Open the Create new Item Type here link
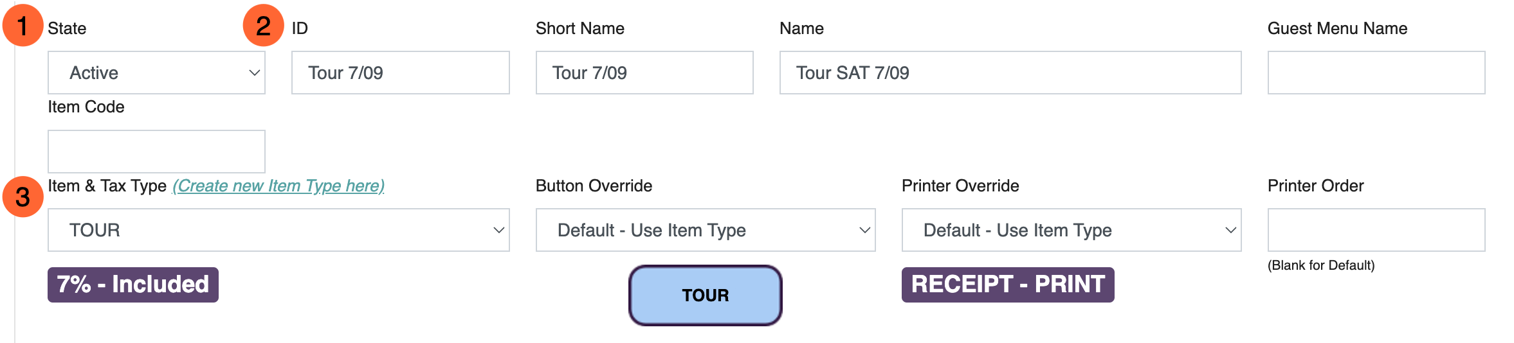 click(x=278, y=186)
